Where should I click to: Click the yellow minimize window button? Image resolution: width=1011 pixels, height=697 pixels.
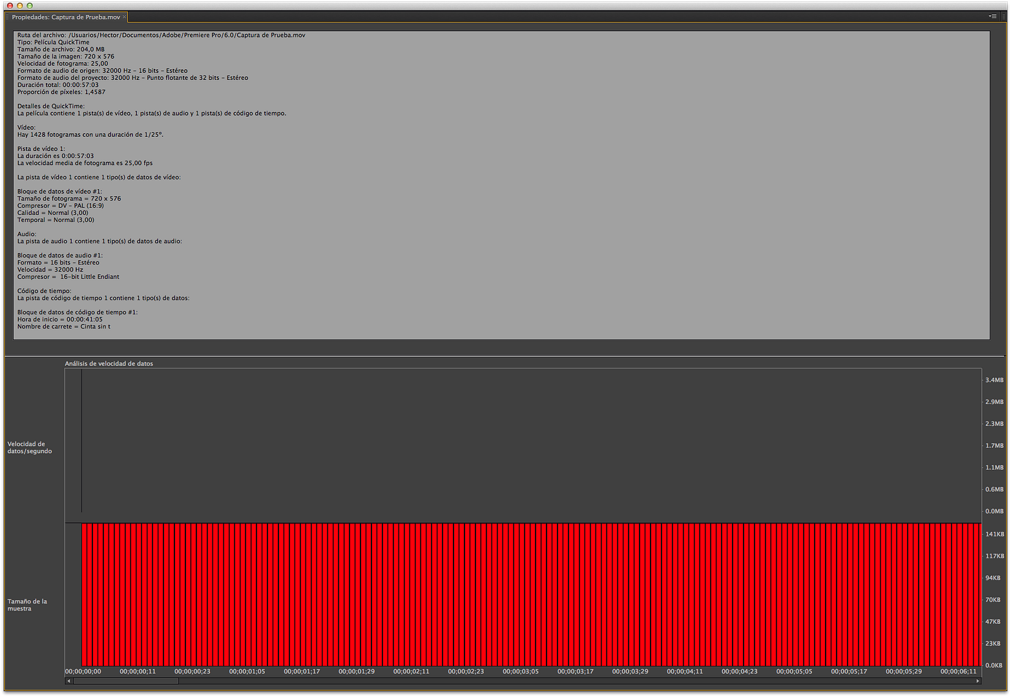tap(19, 5)
